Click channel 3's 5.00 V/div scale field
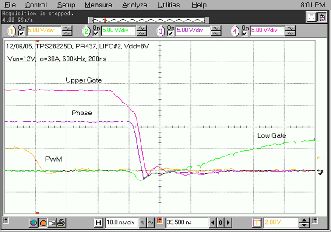This screenshot has width=331, height=232. [193, 31]
